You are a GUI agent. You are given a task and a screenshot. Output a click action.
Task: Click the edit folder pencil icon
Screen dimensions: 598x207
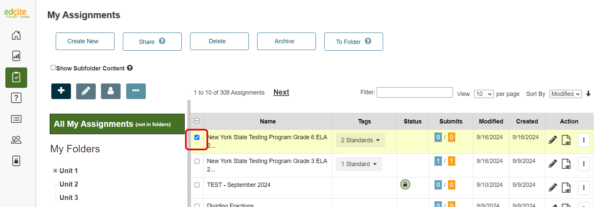(86, 91)
